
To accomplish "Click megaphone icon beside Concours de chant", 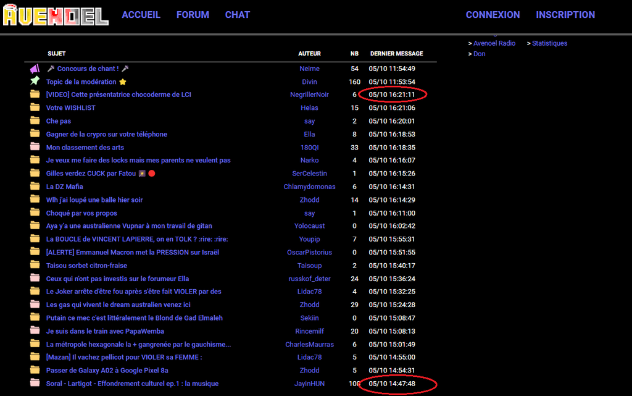I will (35, 69).
